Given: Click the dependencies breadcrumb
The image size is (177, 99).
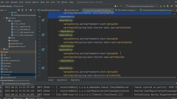Looking at the screenshot, I should pos(62,80).
